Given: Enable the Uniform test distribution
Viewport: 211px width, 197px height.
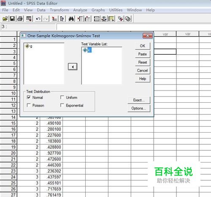Looking at the screenshot, I should 62,97.
